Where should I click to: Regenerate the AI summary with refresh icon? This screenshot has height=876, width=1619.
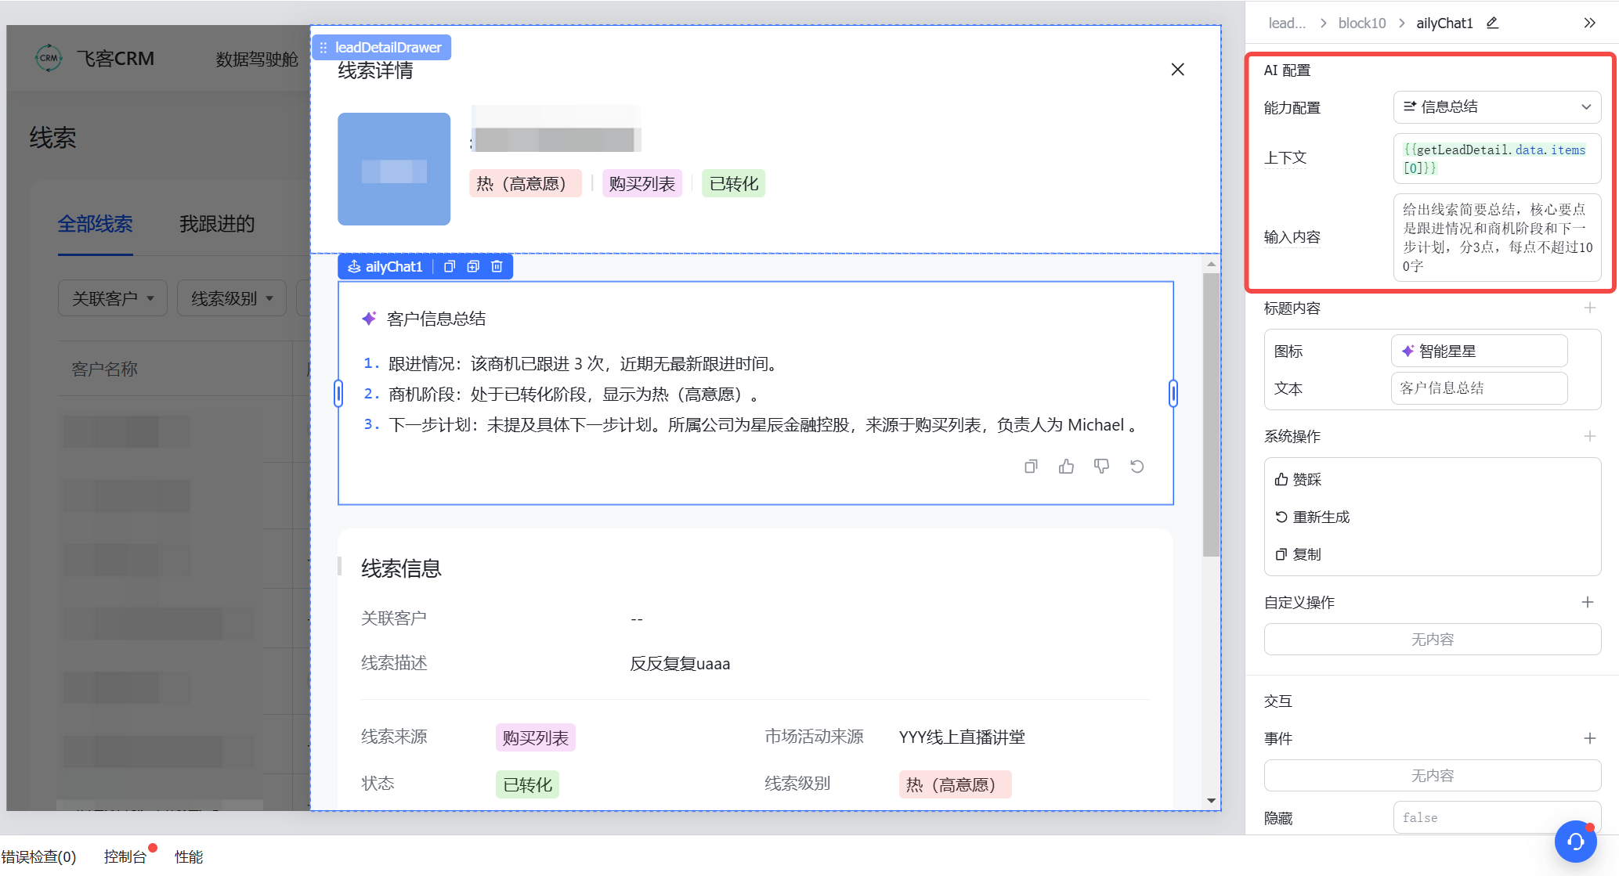point(1137,467)
